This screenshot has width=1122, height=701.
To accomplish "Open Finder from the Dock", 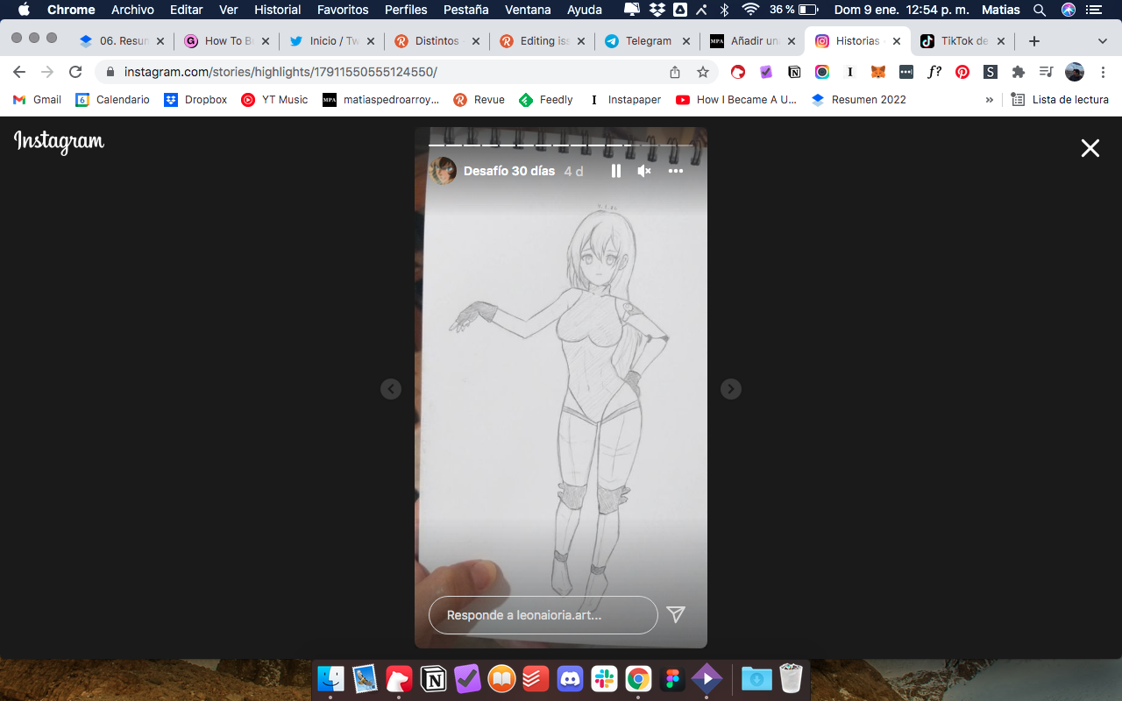I will pyautogui.click(x=330, y=678).
